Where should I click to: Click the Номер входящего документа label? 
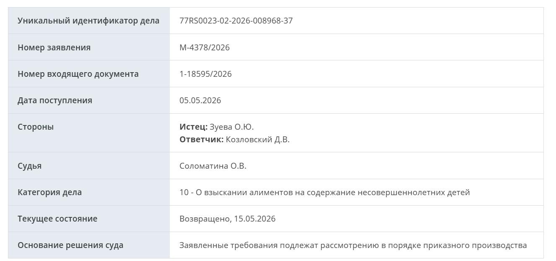point(78,74)
